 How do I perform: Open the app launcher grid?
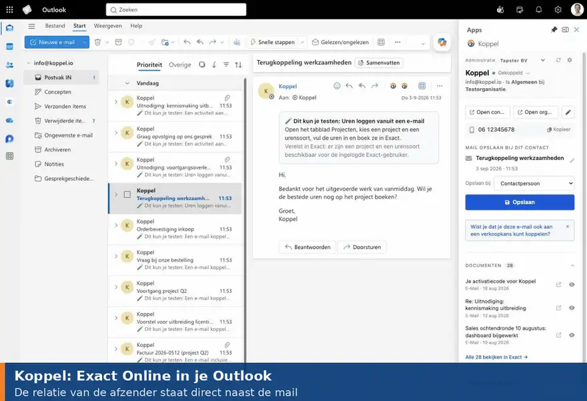pos(9,10)
